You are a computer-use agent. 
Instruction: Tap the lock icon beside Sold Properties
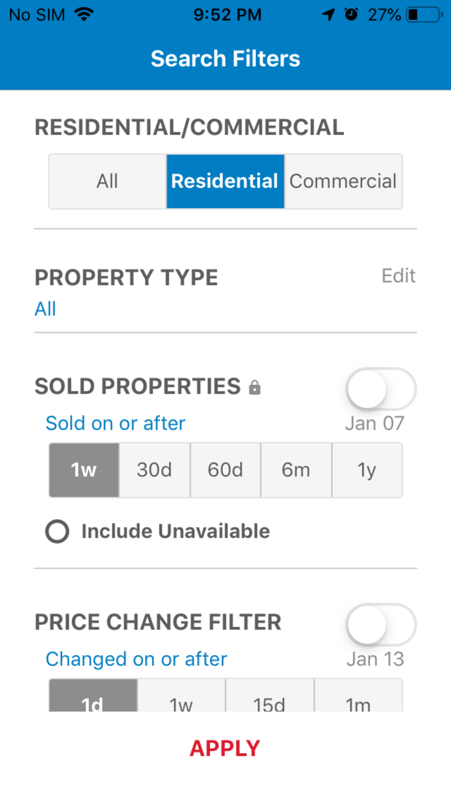coord(255,387)
